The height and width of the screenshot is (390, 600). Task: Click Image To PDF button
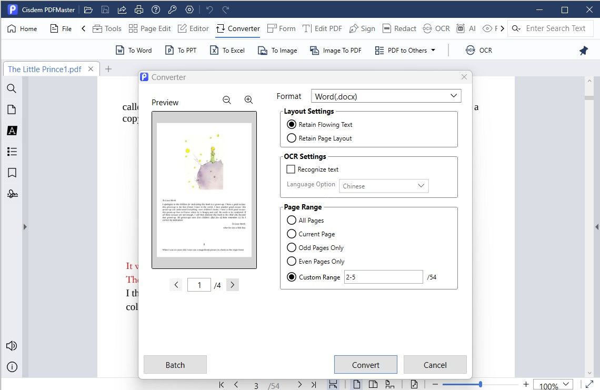click(336, 51)
